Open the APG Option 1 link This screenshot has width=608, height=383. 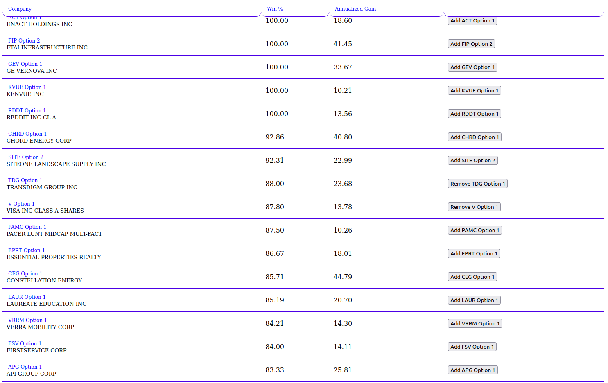(25, 367)
